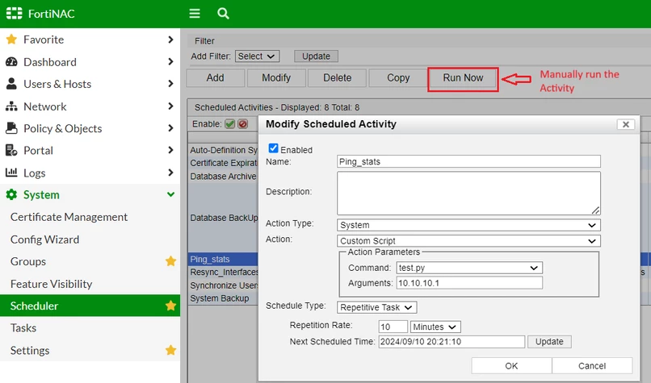Collapse the System menu chevron
The height and width of the screenshot is (383, 651).
[x=170, y=194]
